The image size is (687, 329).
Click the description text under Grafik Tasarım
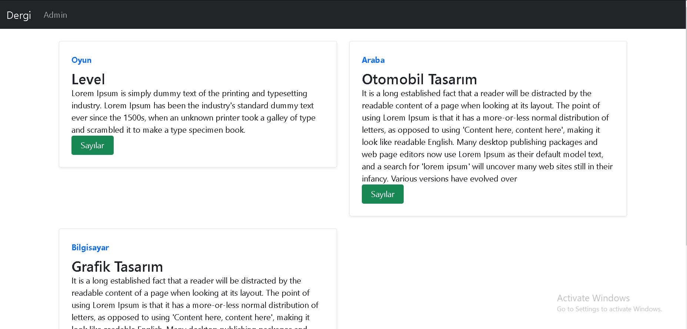[193, 299]
